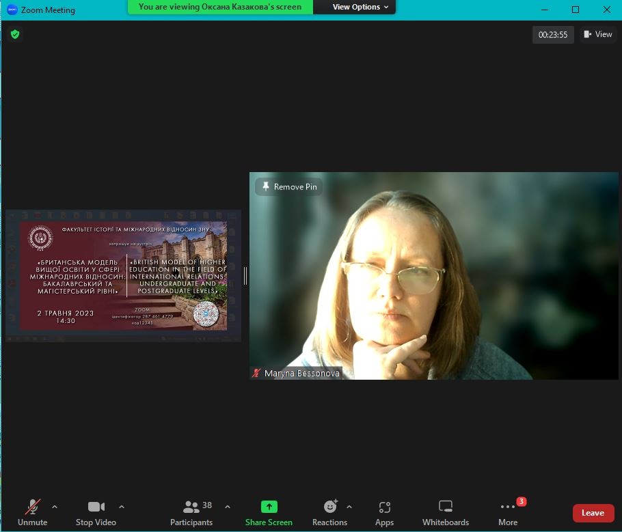This screenshot has width=622, height=532.
Task: Open the Reactions smiley menu
Action: click(330, 507)
